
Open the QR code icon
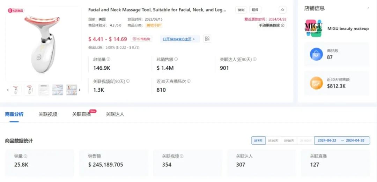[207, 39]
